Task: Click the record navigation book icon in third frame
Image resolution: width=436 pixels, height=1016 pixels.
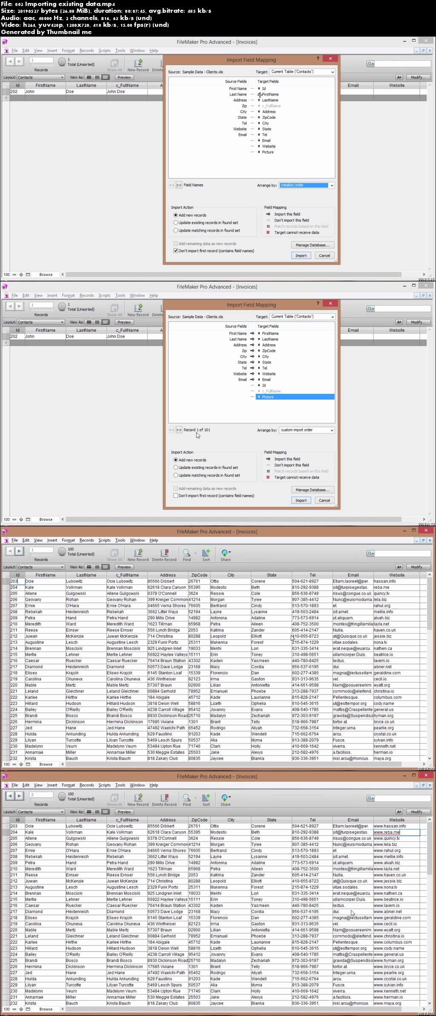Action: click(15, 551)
